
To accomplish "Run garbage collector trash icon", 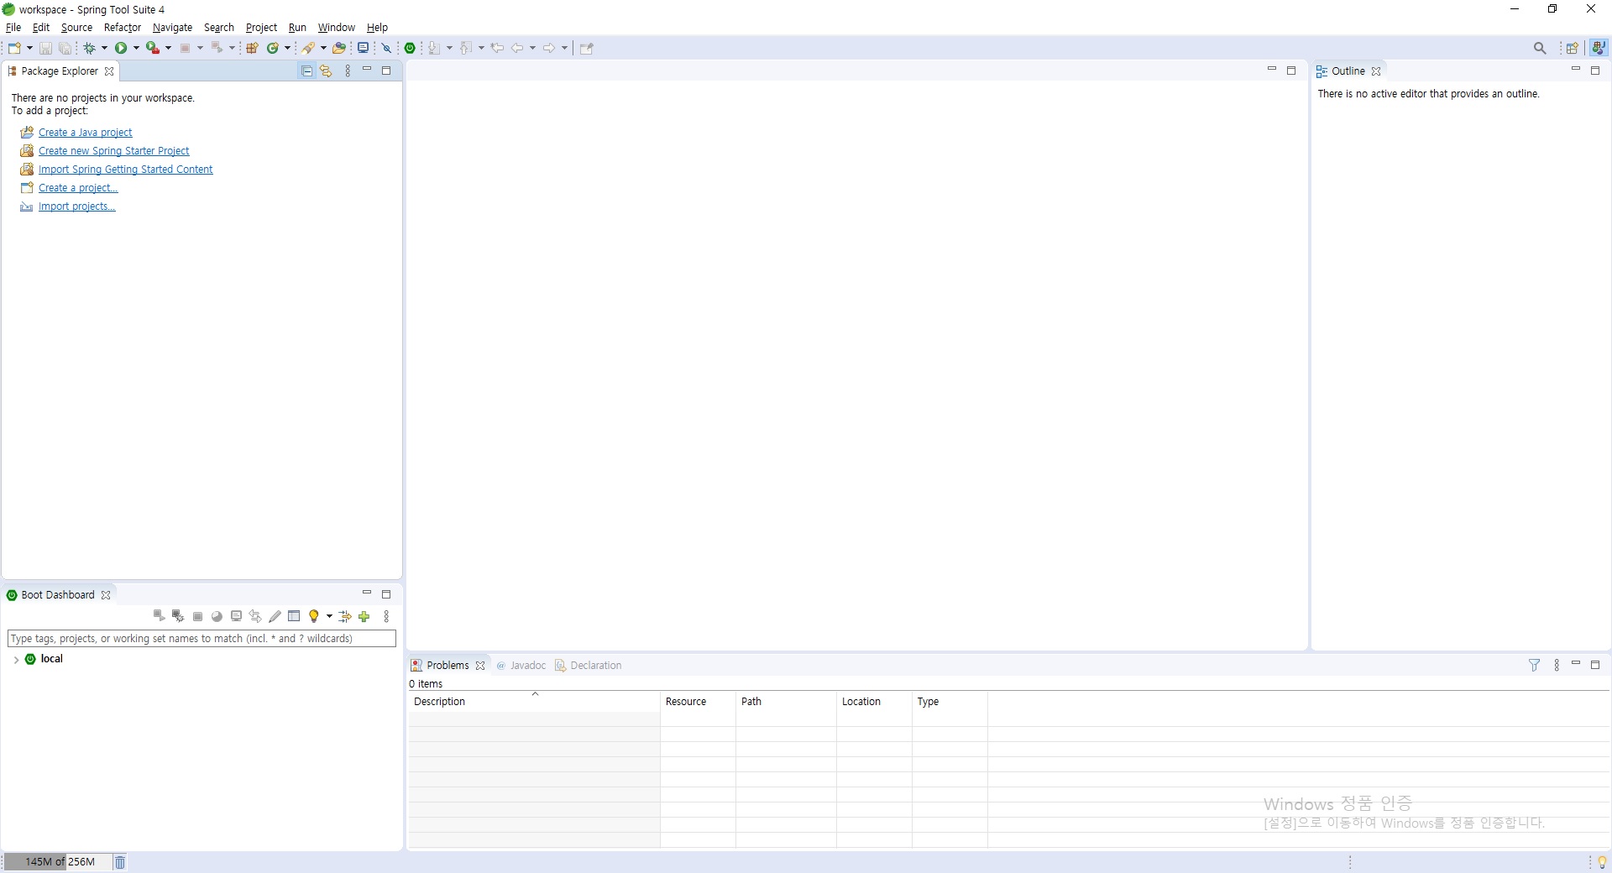I will pos(119,862).
